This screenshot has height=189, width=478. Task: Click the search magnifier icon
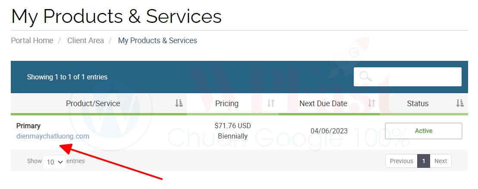pyautogui.click(x=365, y=77)
